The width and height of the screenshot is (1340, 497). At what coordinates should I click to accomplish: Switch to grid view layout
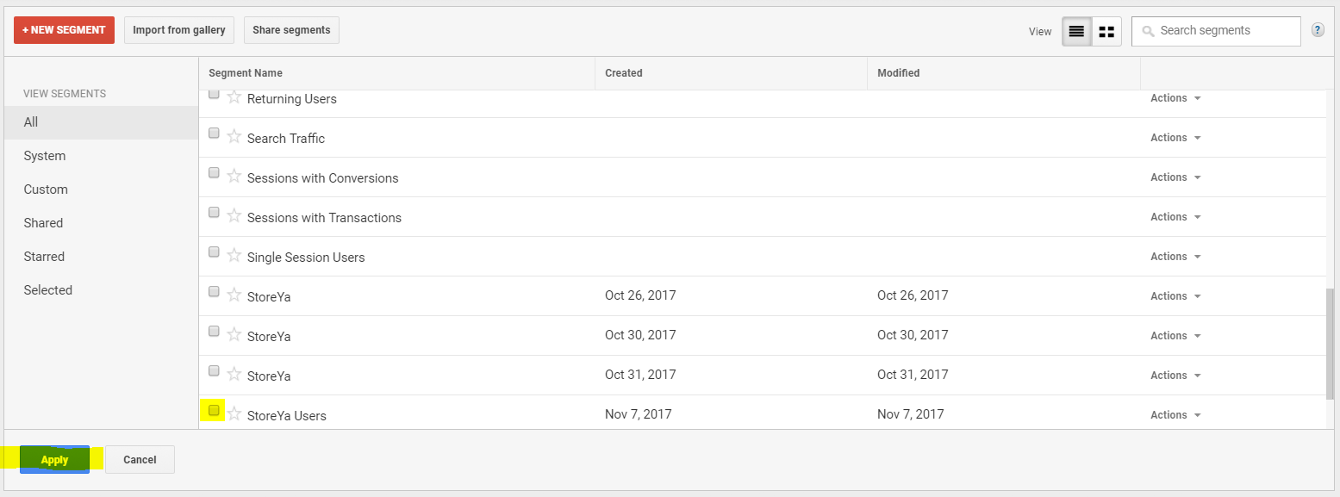click(x=1106, y=31)
